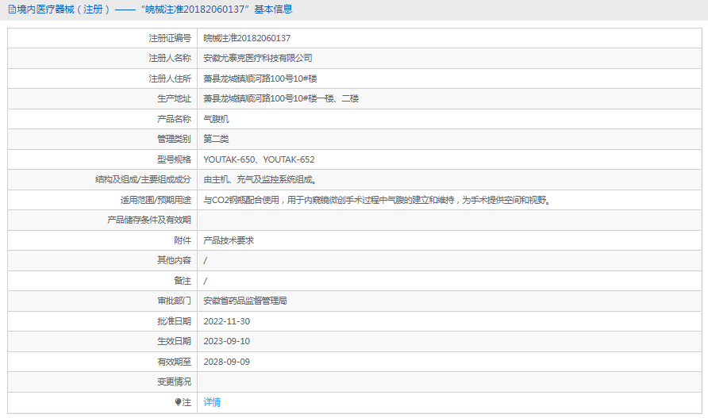
Task: Click the effective date 2023-09-10
Action: click(227, 341)
